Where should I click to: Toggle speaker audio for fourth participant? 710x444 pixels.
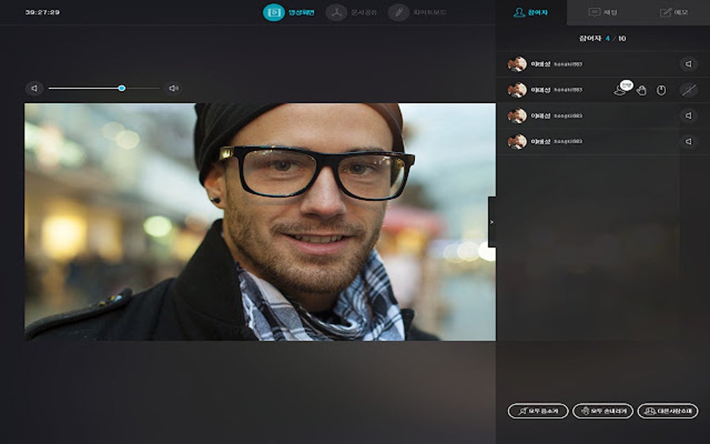(x=688, y=141)
